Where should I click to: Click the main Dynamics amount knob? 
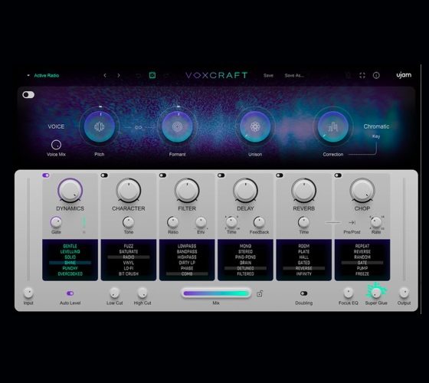coord(70,191)
